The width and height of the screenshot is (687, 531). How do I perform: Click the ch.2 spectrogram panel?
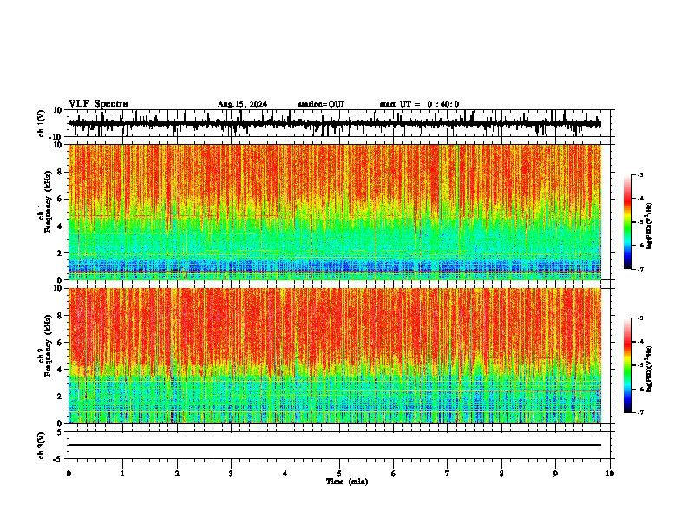point(335,356)
